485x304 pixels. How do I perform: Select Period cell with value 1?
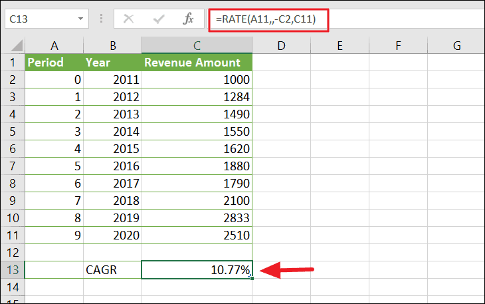click(54, 97)
